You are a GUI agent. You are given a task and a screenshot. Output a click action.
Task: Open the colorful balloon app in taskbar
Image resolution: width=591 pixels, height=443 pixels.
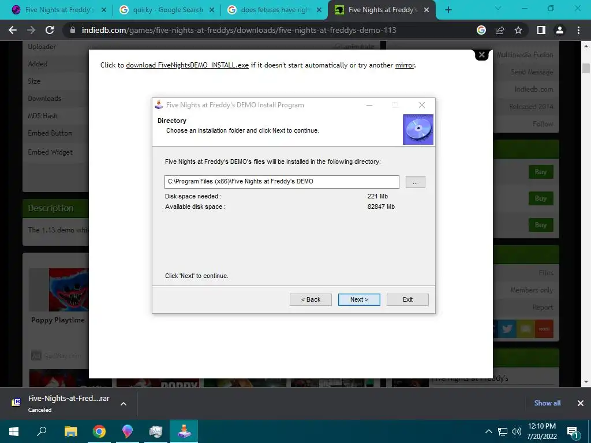(x=128, y=431)
